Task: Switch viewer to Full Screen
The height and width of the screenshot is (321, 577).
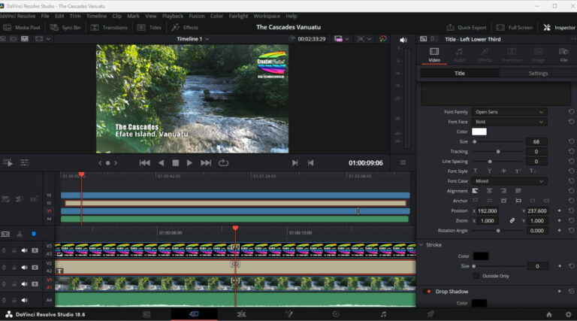Action: click(x=515, y=28)
